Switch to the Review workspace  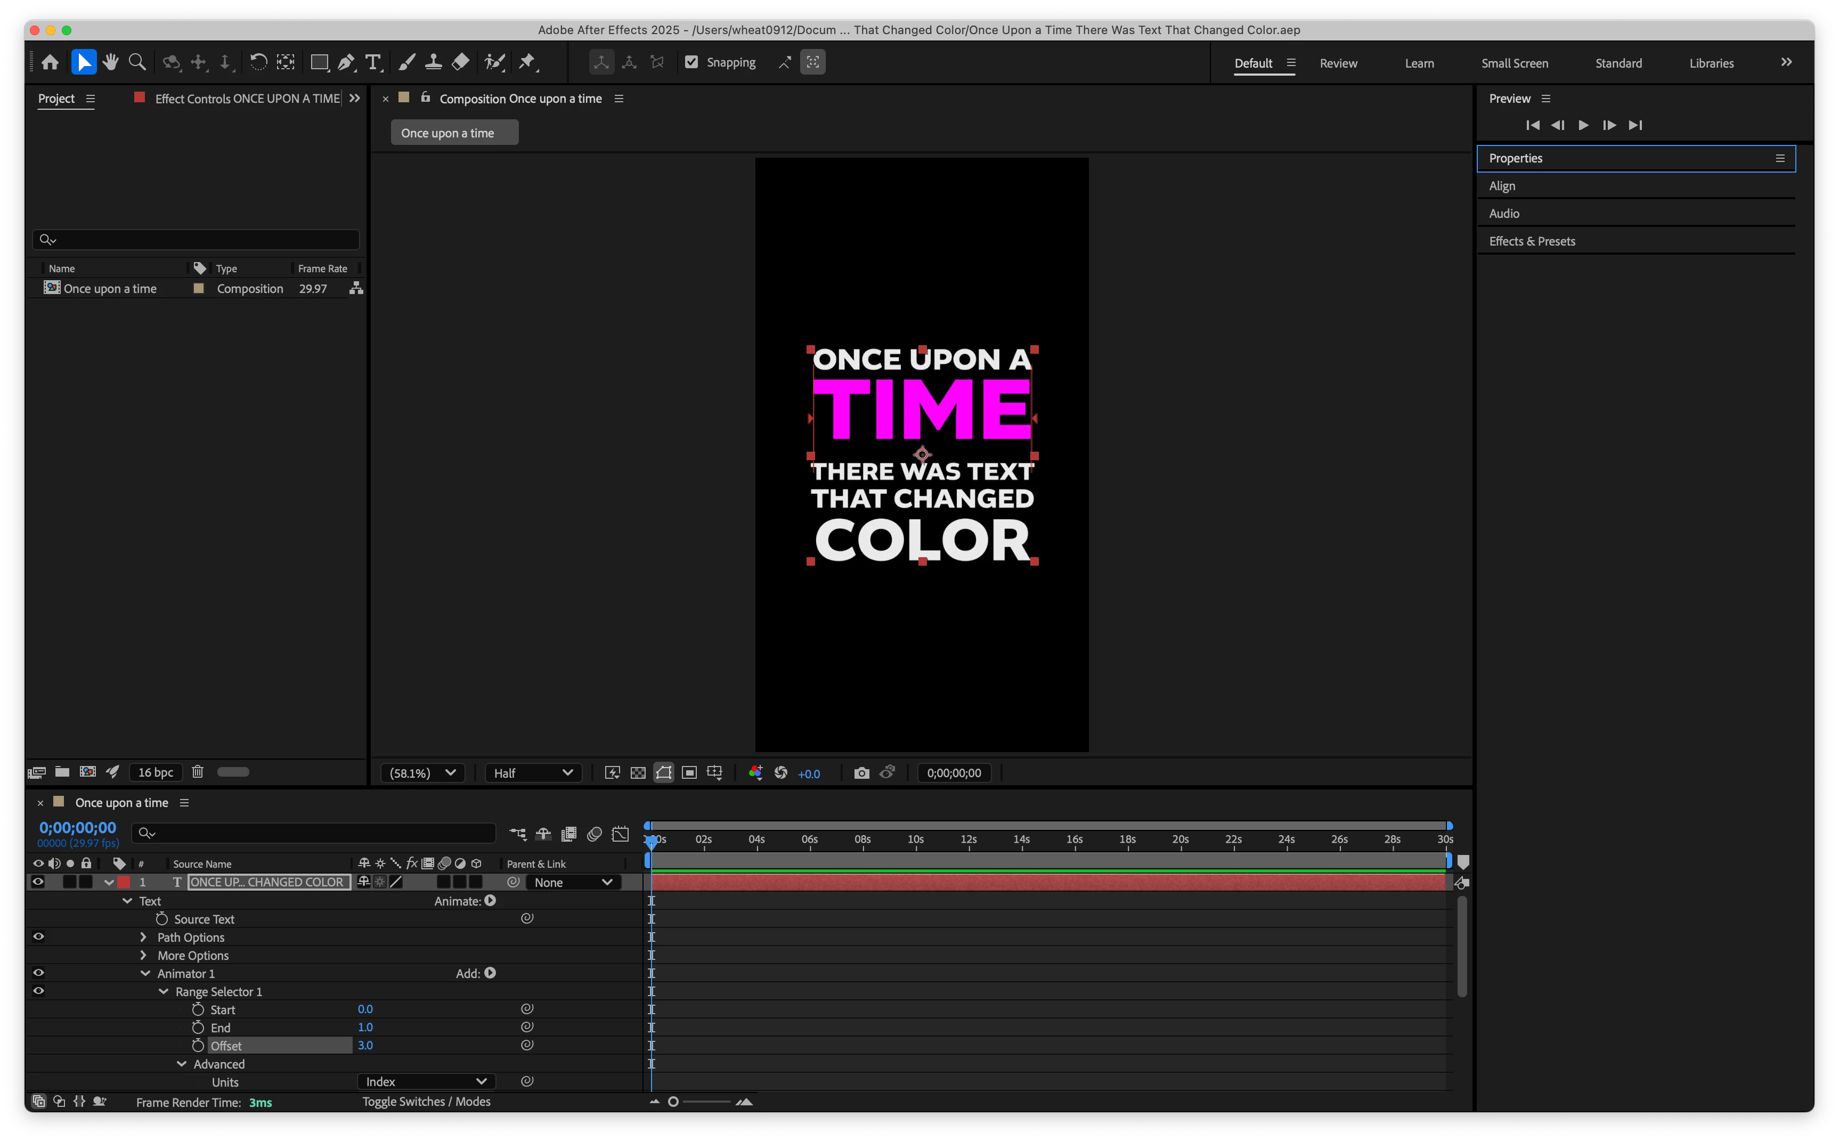pyautogui.click(x=1338, y=63)
